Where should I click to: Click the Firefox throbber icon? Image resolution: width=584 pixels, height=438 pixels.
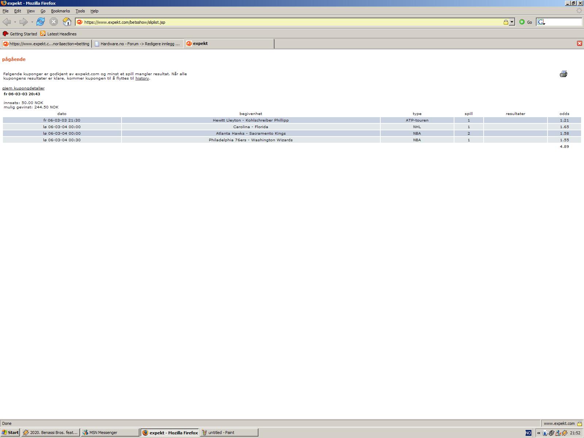click(x=579, y=11)
